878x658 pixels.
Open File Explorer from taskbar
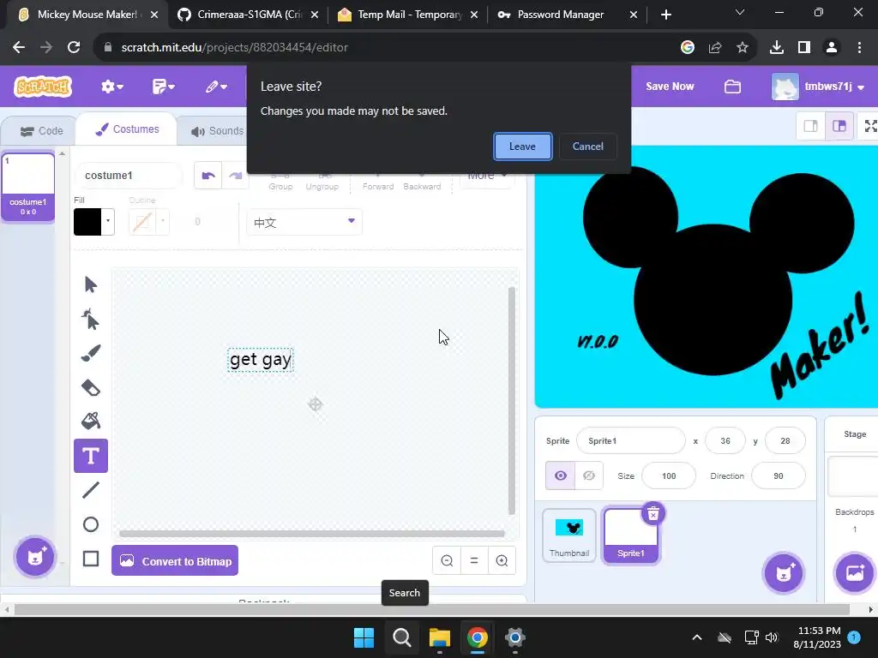click(440, 637)
